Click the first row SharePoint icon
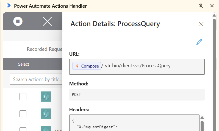This screenshot has width=219, height=131. tap(46, 96)
